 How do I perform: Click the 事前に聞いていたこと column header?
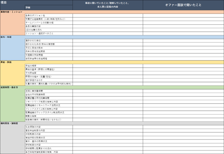[x=108, y=5]
